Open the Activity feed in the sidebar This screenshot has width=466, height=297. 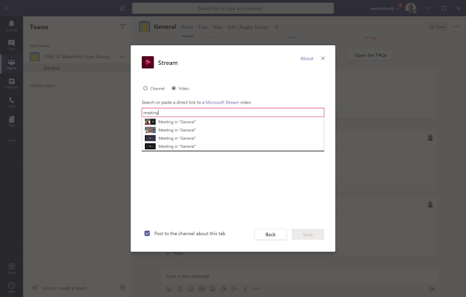tap(12, 25)
